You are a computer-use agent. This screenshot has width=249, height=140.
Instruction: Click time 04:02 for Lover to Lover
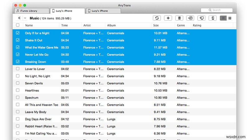coord(65,69)
